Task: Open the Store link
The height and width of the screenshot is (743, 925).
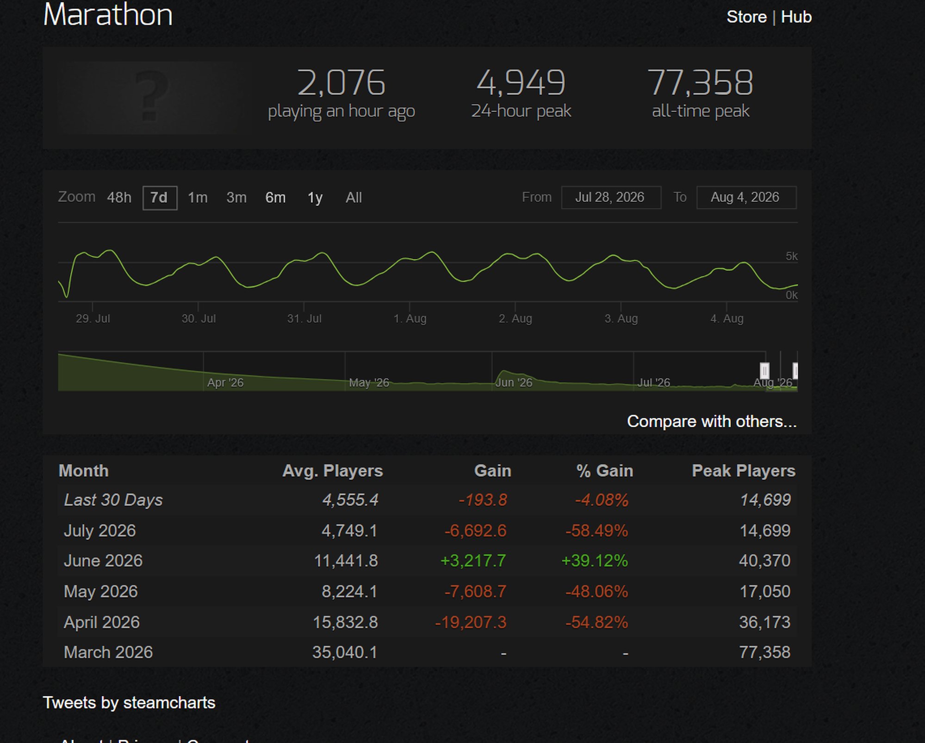Action: click(746, 17)
